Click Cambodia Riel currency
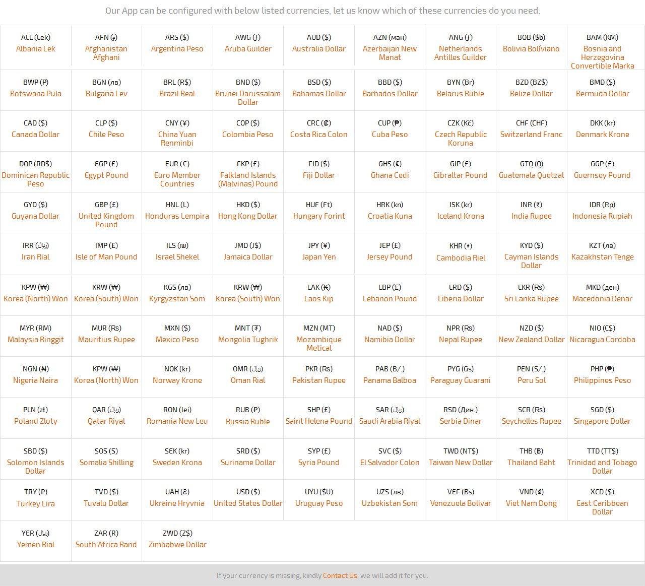645x586 pixels. (461, 258)
